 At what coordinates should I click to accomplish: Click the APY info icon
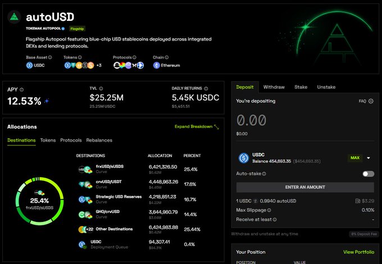coord(22,89)
